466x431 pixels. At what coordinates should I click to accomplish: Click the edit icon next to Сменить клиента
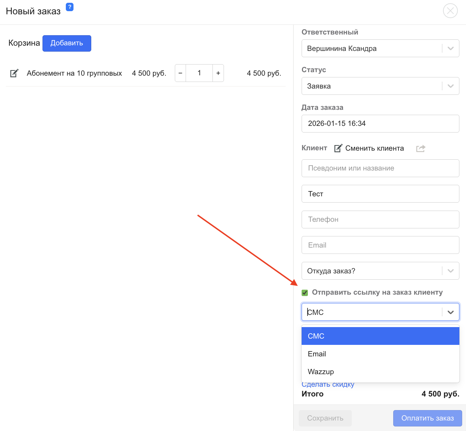[x=338, y=149]
